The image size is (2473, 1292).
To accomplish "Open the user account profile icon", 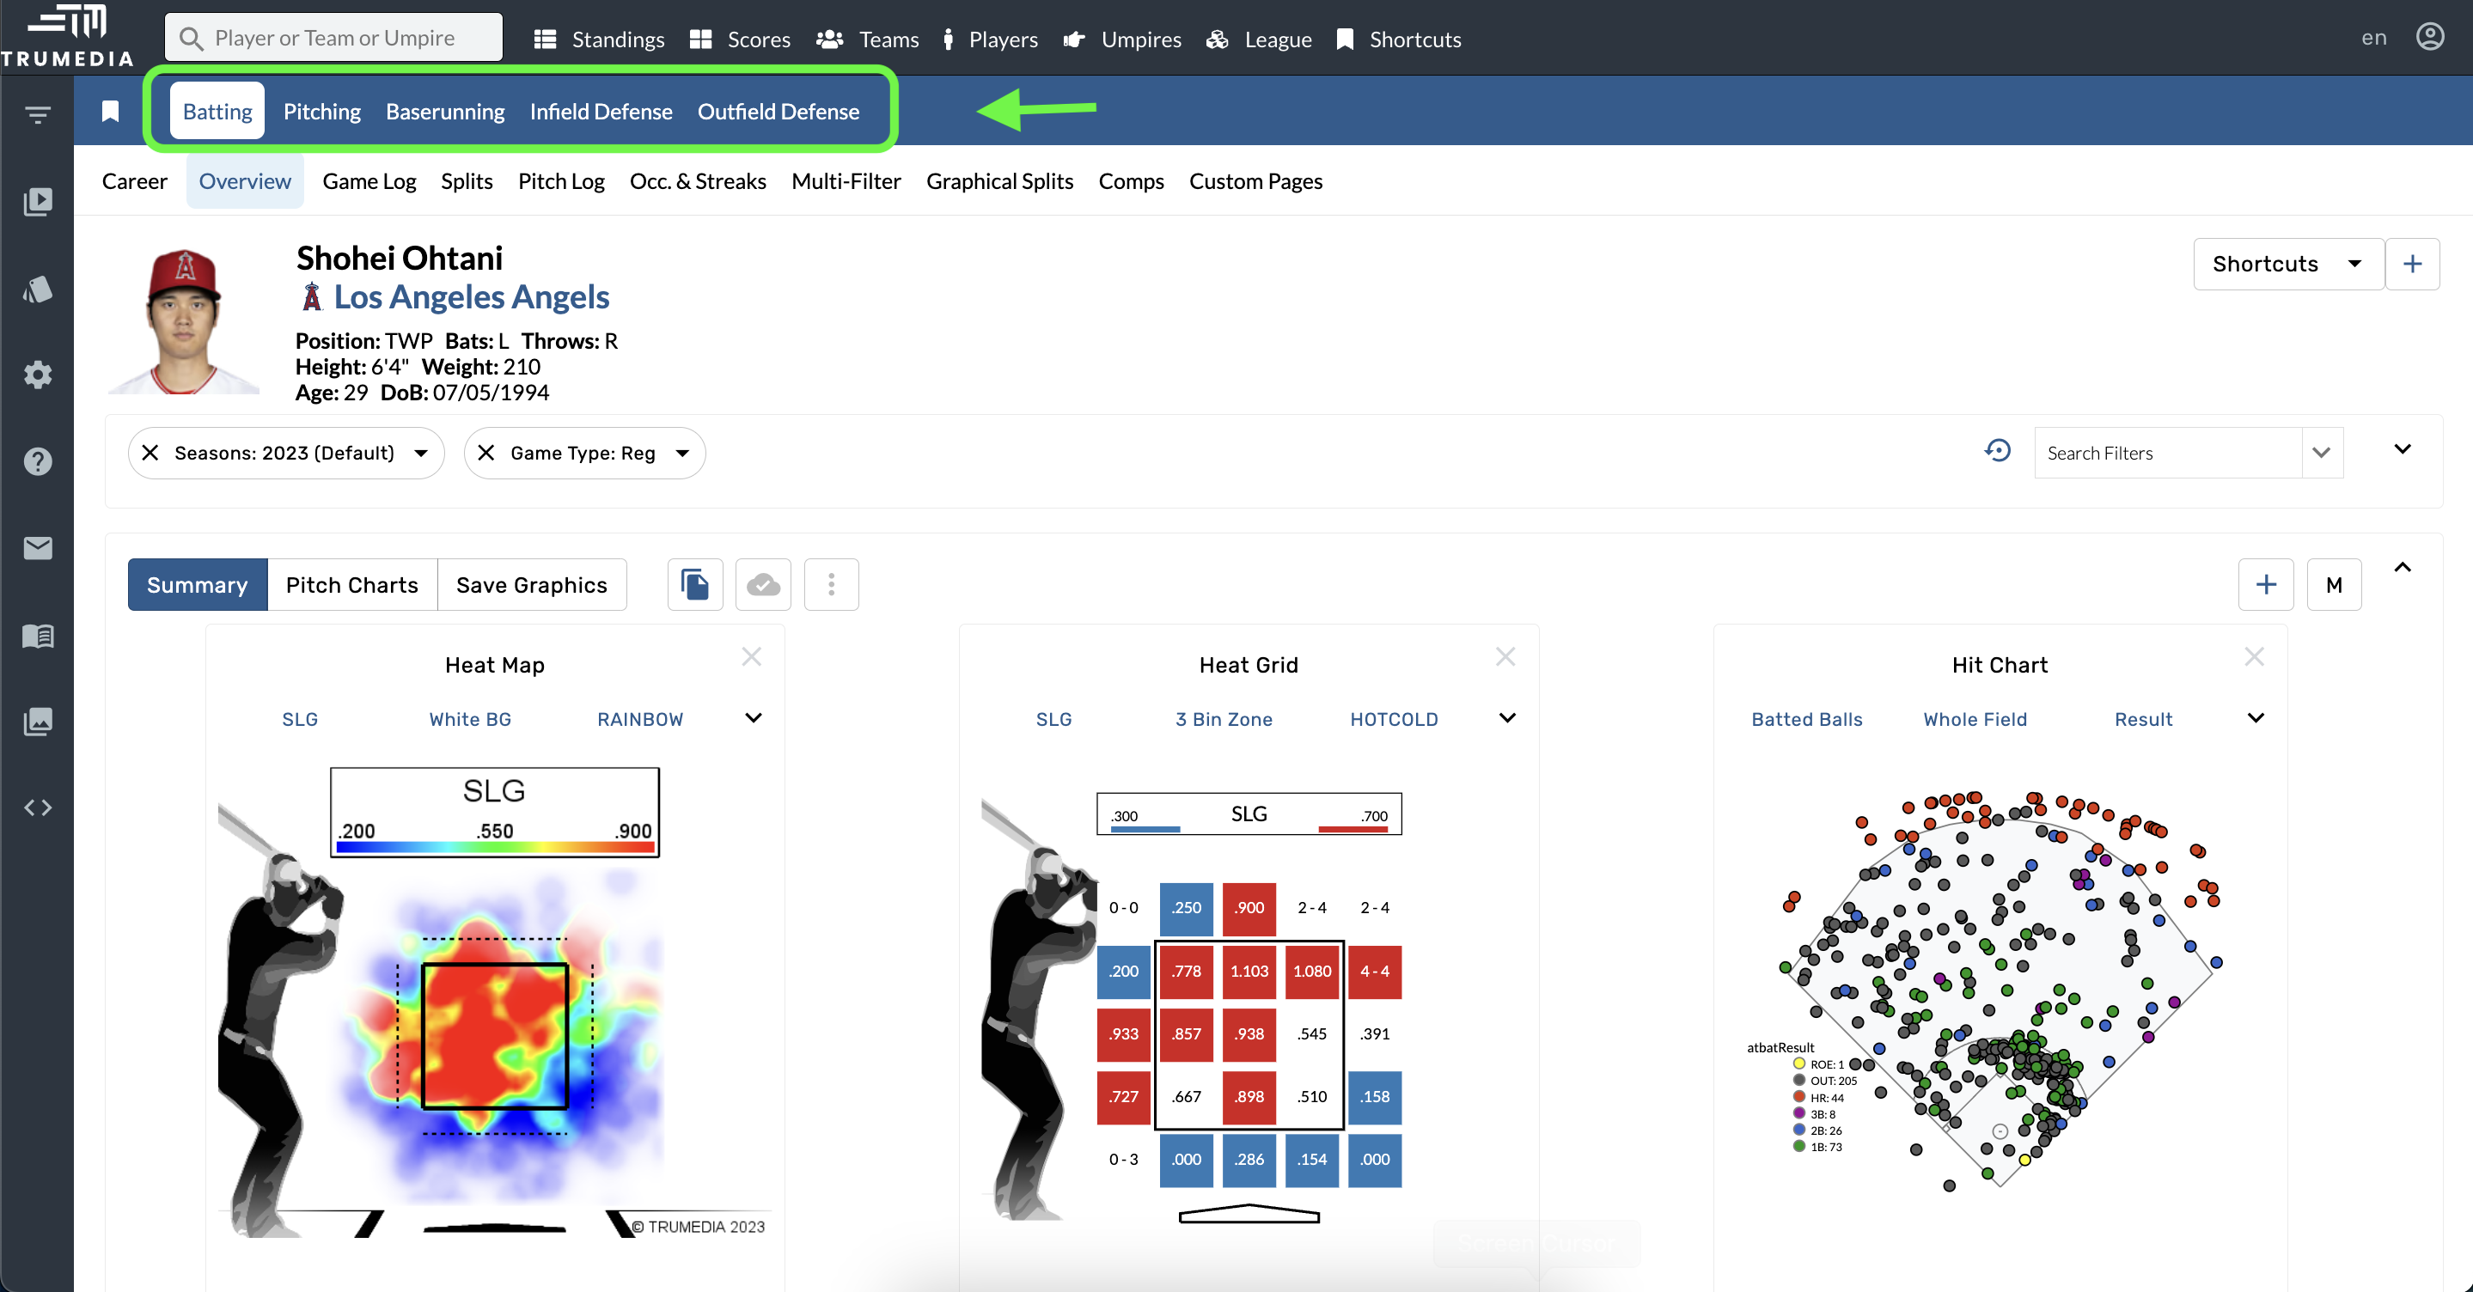I will click(x=2429, y=38).
